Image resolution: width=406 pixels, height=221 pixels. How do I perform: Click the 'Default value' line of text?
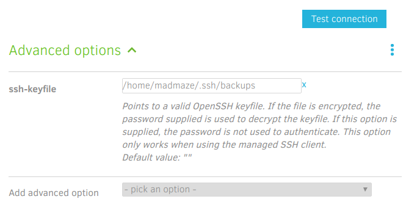157,158
